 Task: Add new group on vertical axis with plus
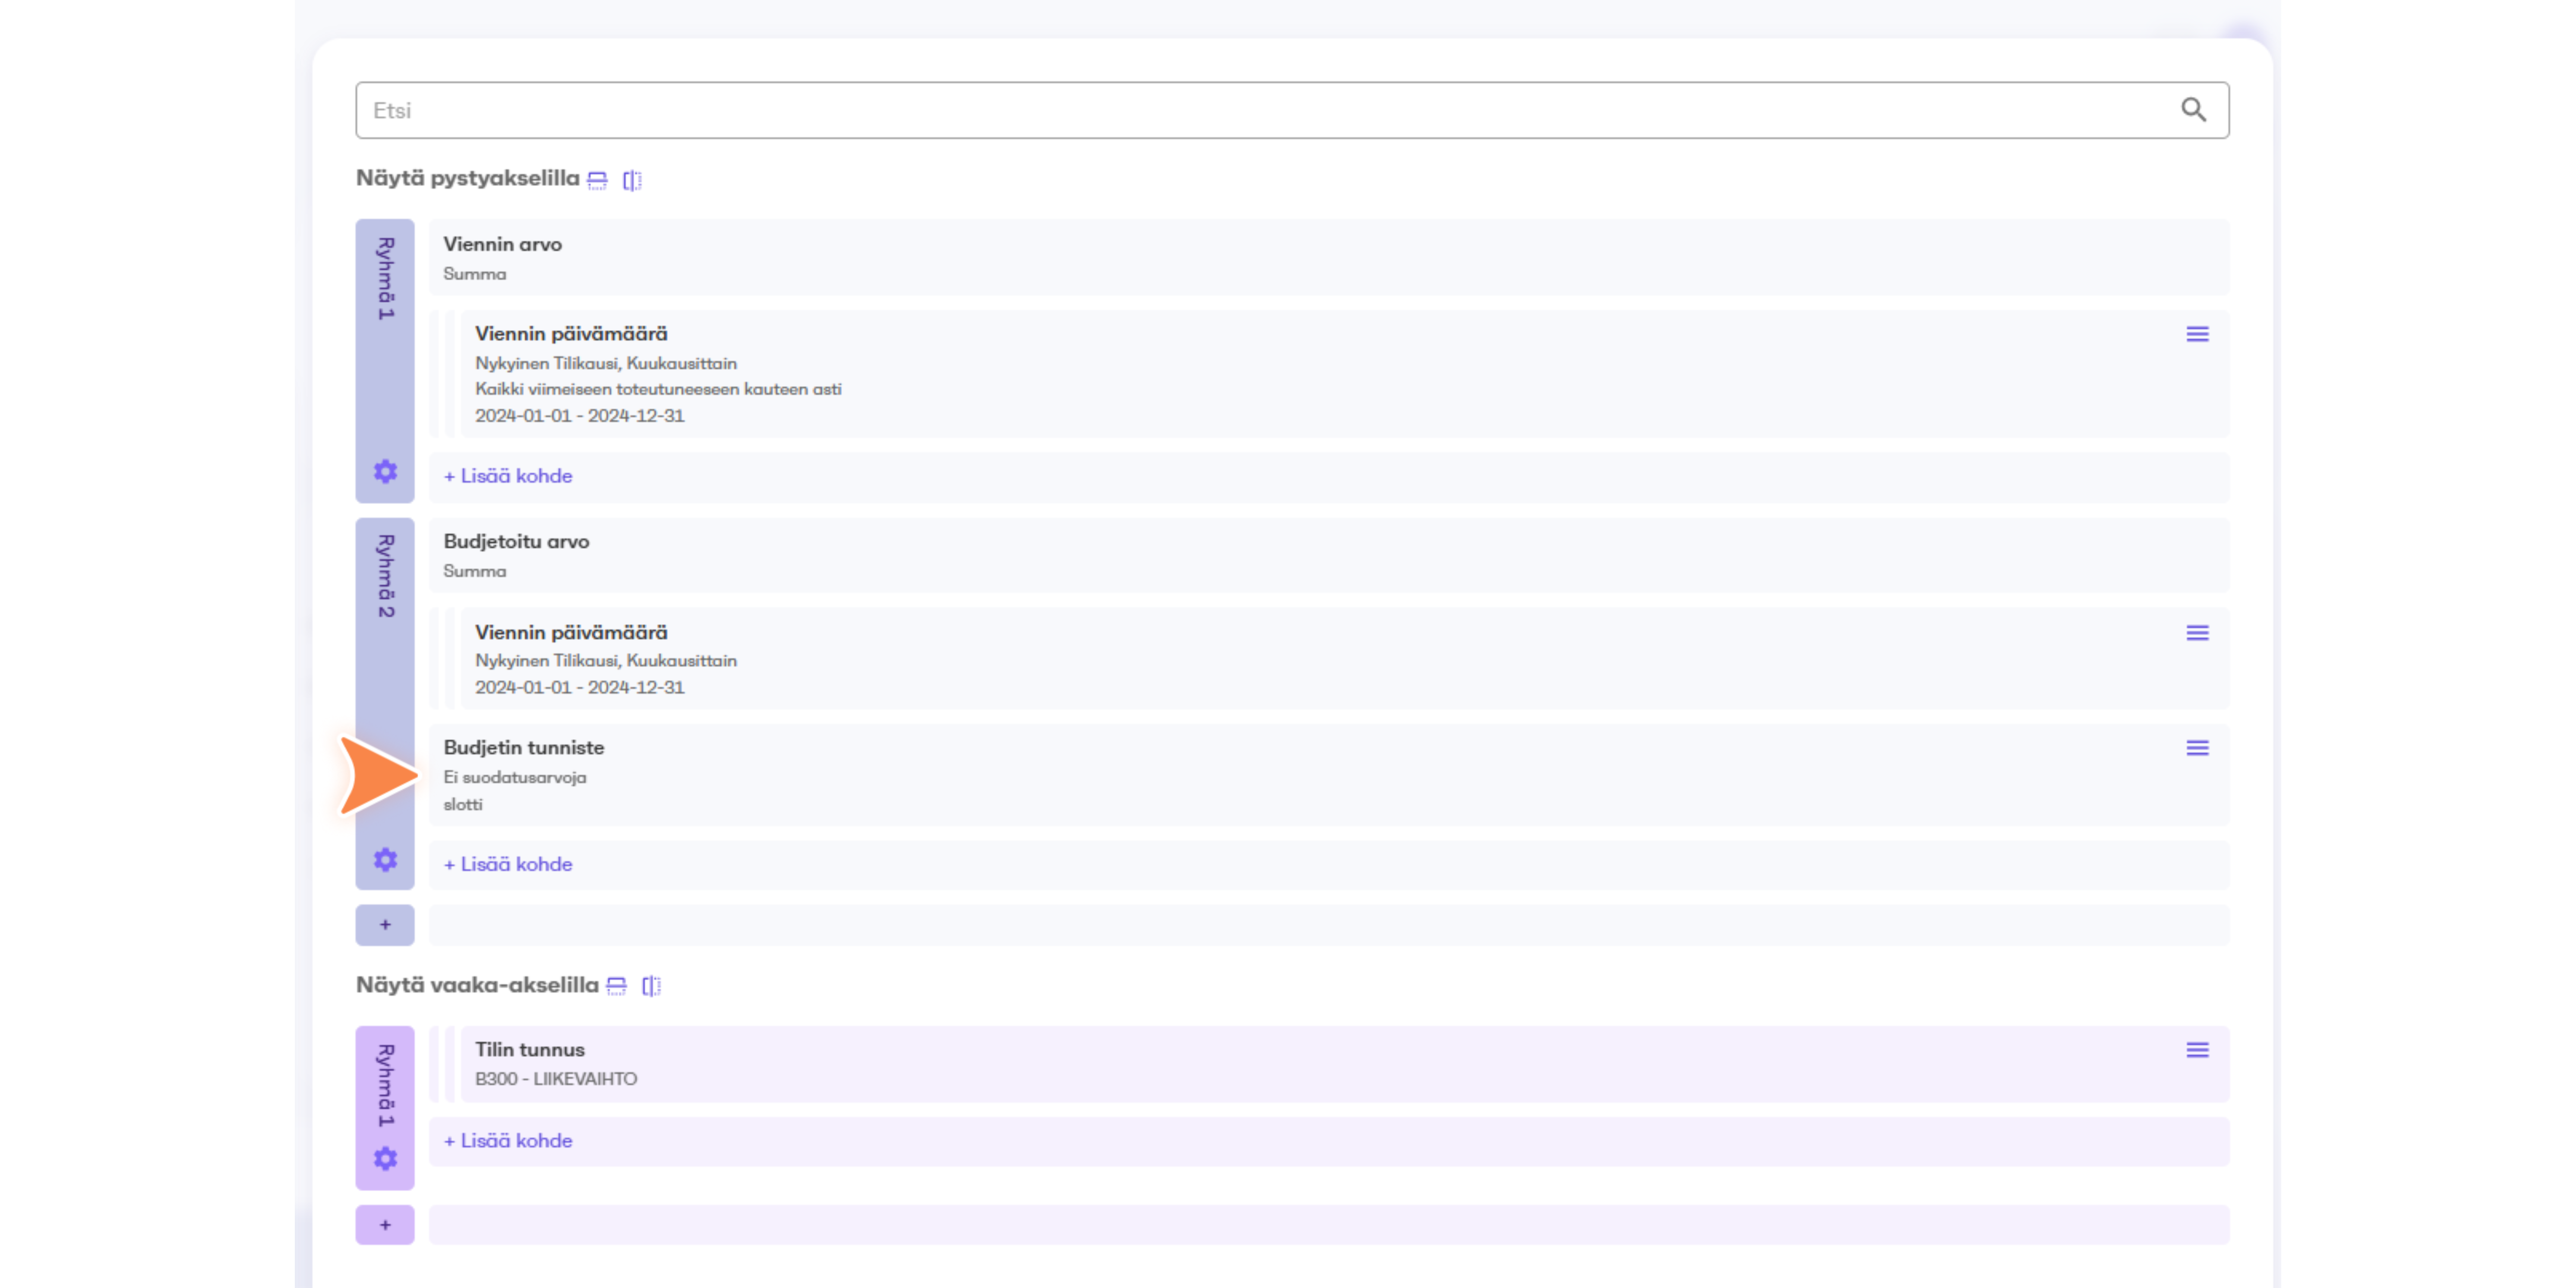[385, 925]
